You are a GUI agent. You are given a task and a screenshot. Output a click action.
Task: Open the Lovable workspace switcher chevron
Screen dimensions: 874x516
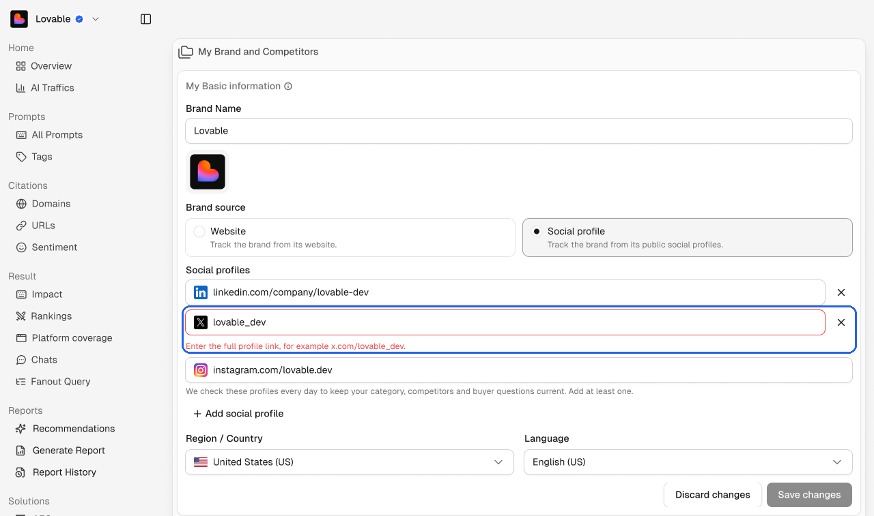coord(96,19)
